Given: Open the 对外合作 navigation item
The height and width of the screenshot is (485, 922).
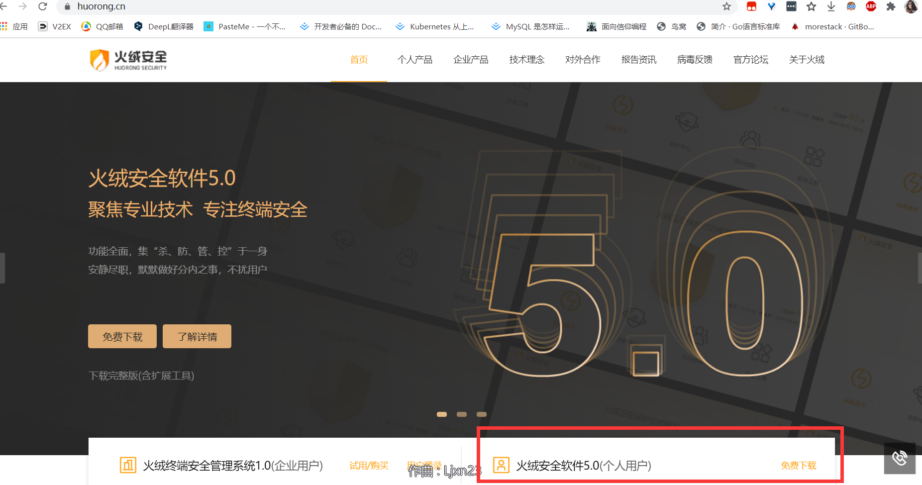Looking at the screenshot, I should (x=583, y=60).
